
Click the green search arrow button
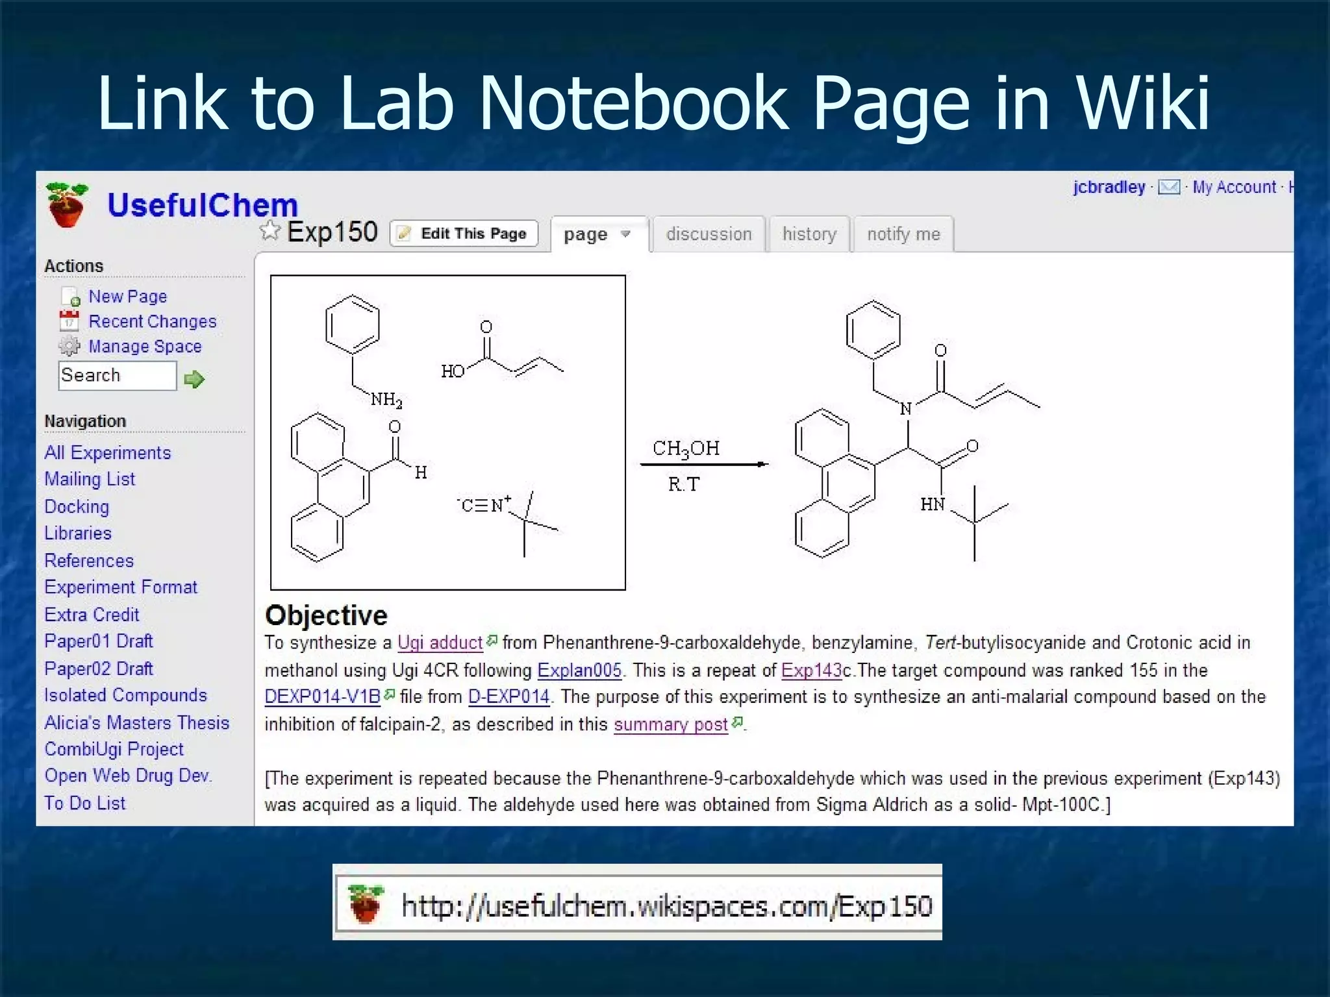(194, 379)
